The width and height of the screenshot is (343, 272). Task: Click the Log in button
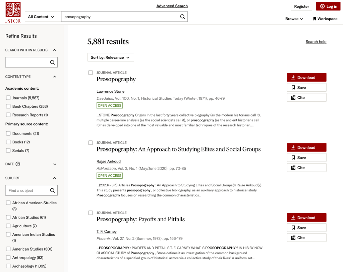pos(328,6)
